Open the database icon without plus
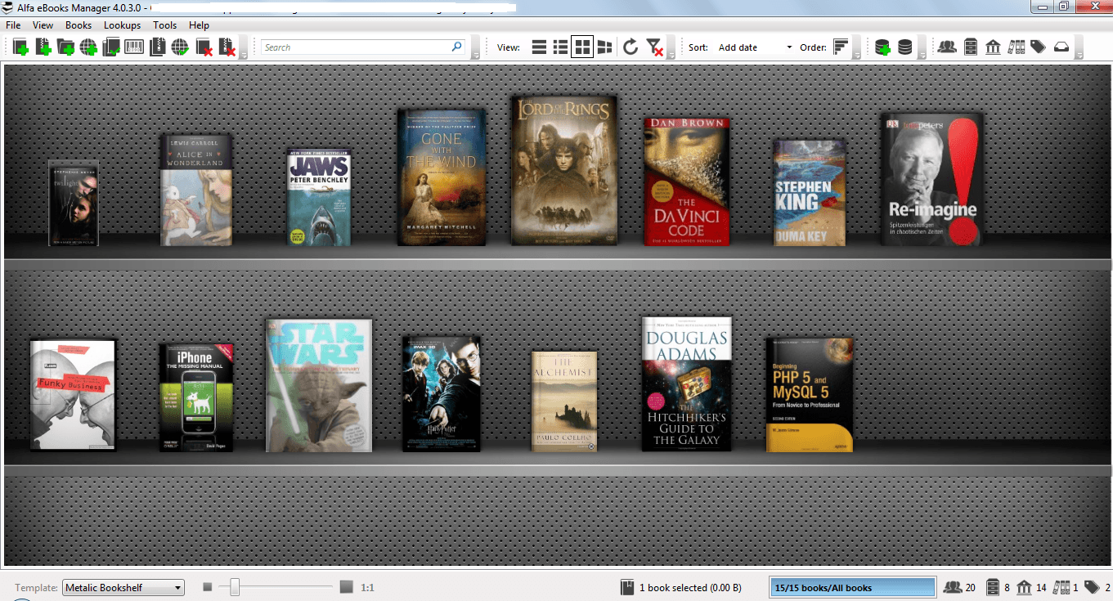The image size is (1113, 601). point(904,47)
